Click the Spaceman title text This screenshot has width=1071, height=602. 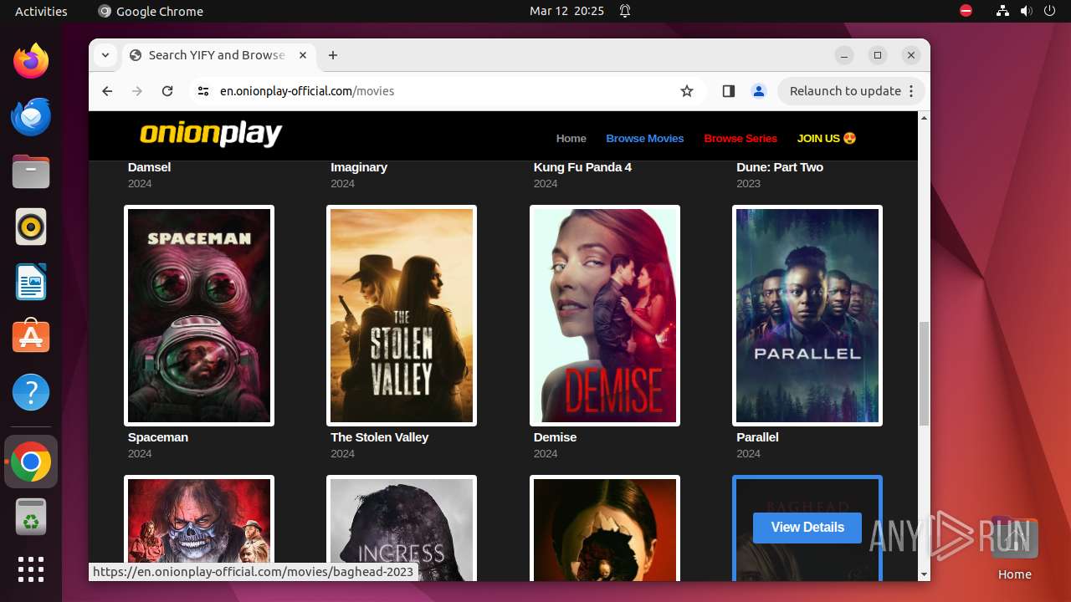158,437
